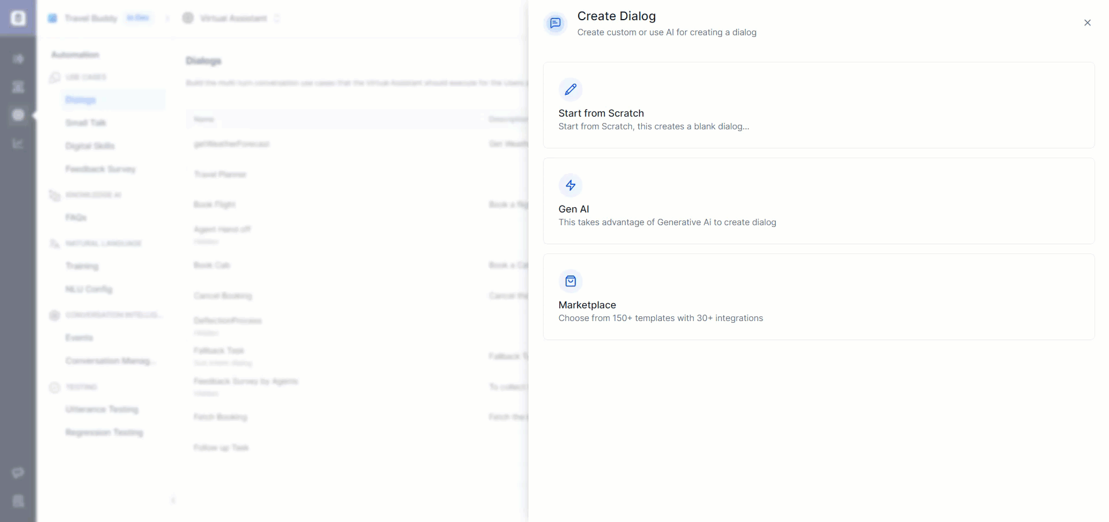1109x522 pixels.
Task: Select the Marketplace option title
Action: point(587,305)
